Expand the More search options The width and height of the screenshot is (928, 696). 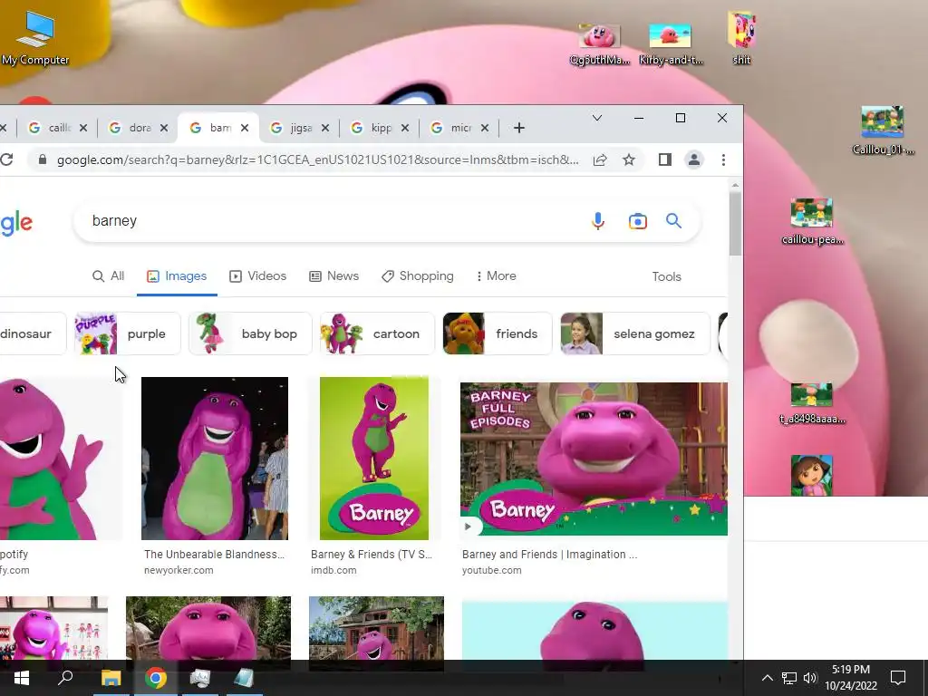pyautogui.click(x=496, y=276)
